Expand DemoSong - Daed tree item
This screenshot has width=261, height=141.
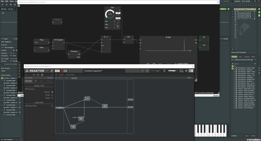pos(234,68)
